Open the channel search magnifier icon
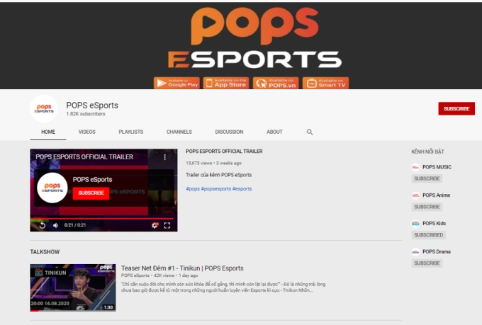482x325 pixels. pos(310,132)
